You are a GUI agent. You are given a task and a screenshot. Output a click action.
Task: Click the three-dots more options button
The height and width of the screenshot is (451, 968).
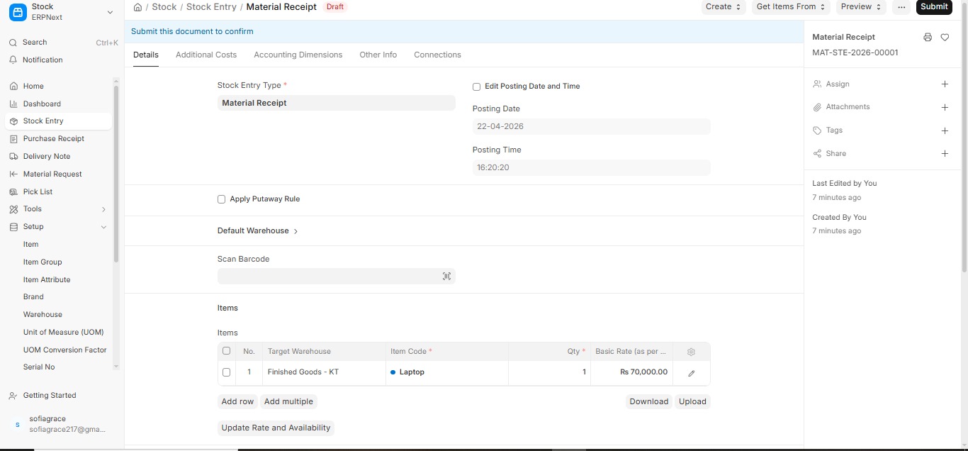901,7
